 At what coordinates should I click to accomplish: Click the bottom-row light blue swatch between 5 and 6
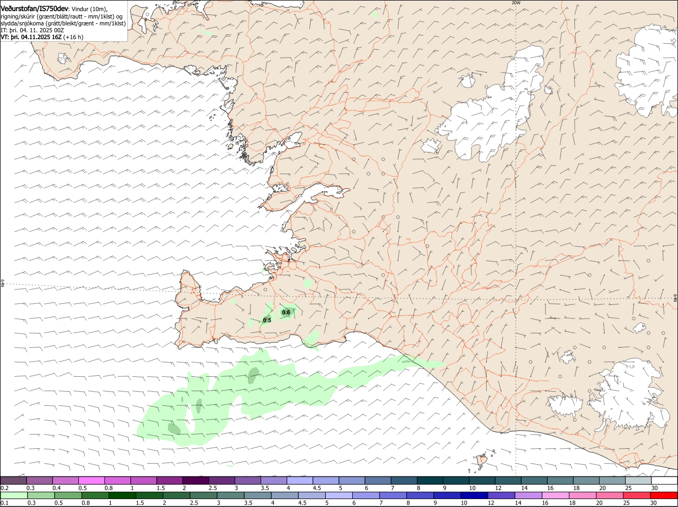pyautogui.click(x=338, y=495)
